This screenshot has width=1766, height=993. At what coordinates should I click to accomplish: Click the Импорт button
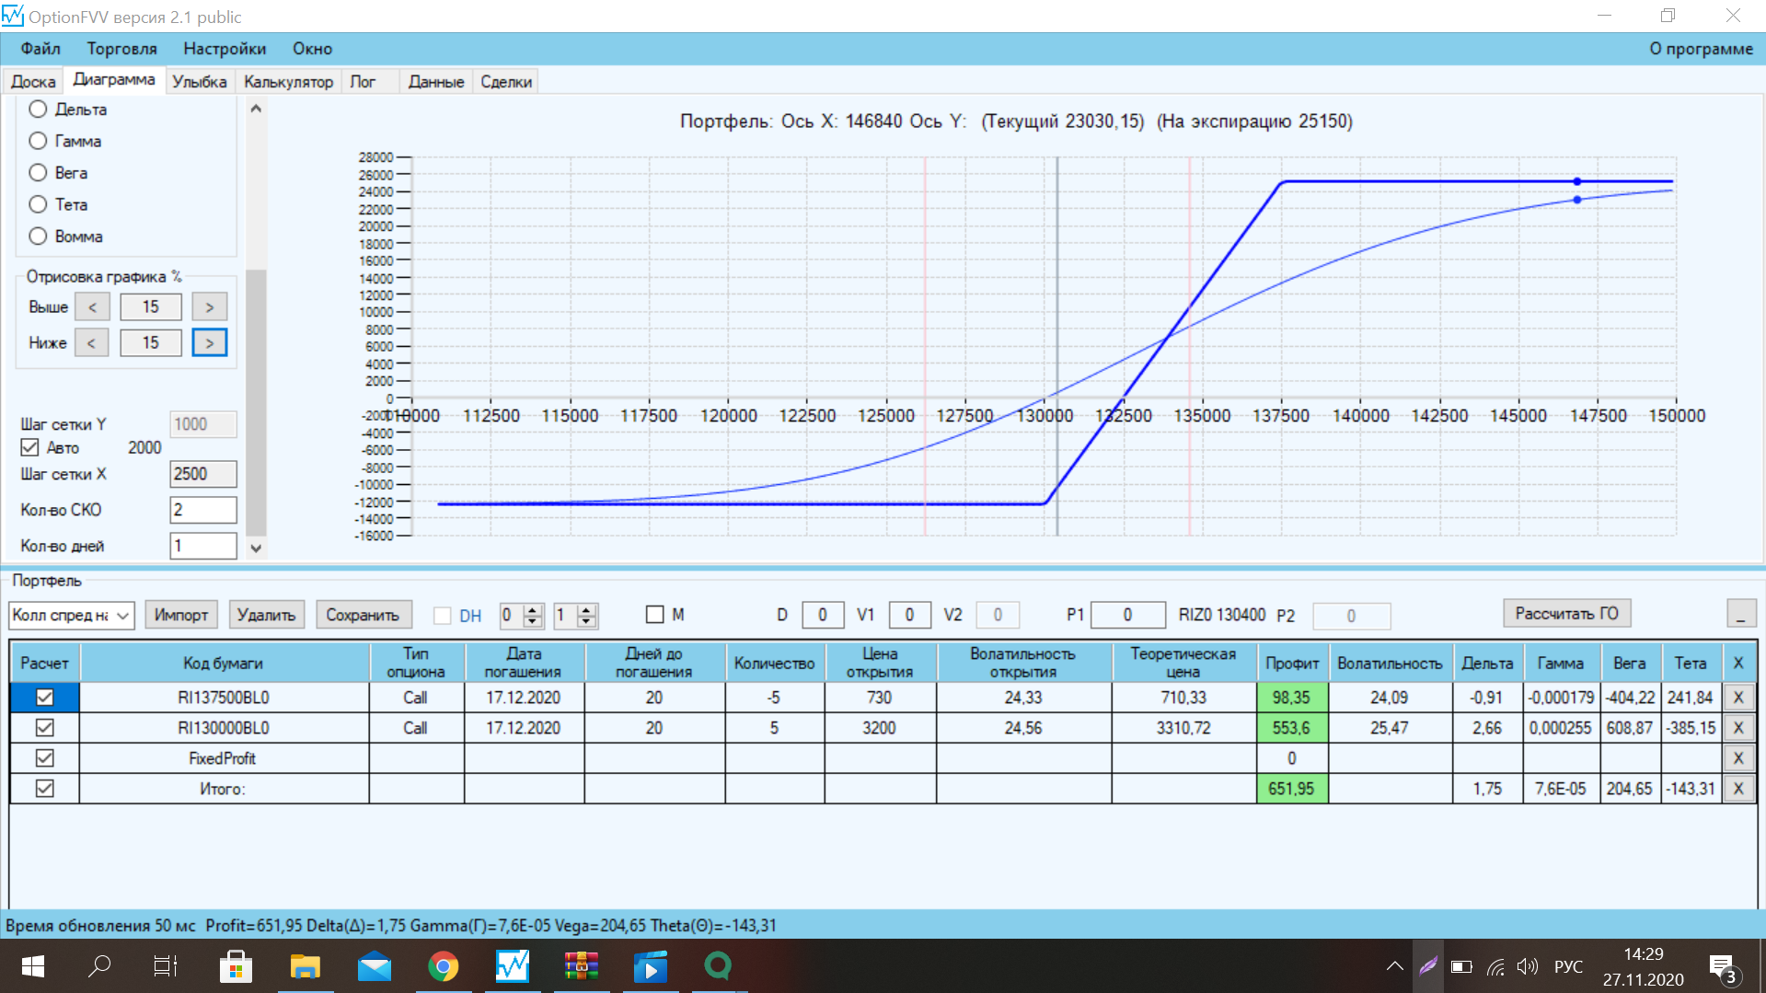click(x=181, y=615)
